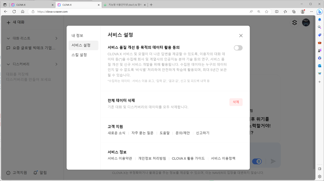Screen dimensions: 324x181
Task: Open 도움말 link
Action: [x=165, y=133]
